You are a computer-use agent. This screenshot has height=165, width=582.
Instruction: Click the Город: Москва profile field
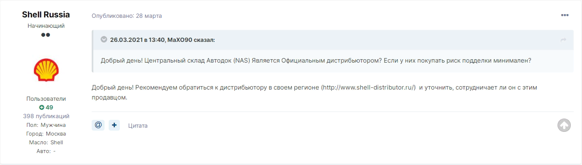46,133
